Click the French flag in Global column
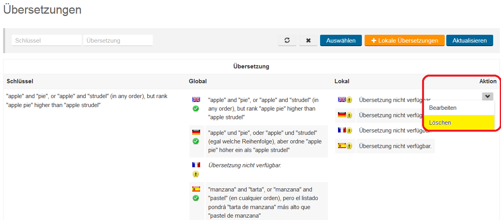The image size is (501, 220). pos(196,165)
